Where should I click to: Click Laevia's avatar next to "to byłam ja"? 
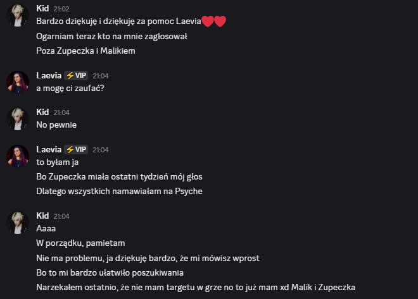(18, 156)
